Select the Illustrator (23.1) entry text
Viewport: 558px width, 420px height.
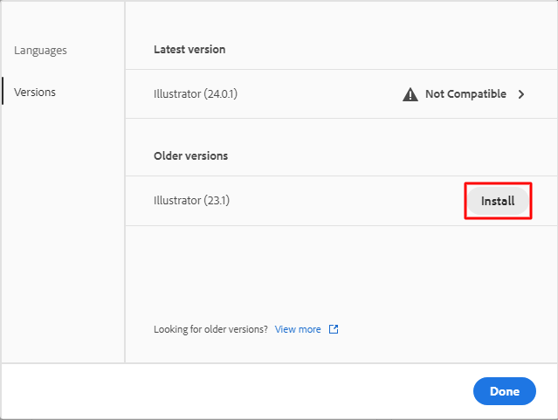click(191, 201)
